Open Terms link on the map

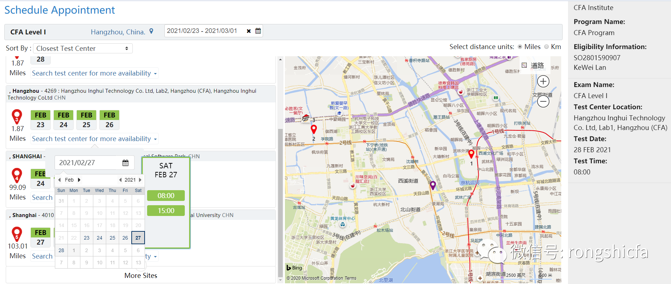[351, 278]
